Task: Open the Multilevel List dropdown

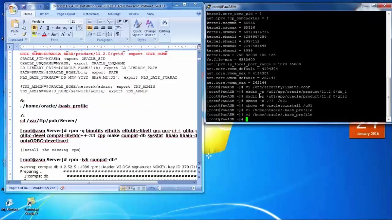Action: 114,21
